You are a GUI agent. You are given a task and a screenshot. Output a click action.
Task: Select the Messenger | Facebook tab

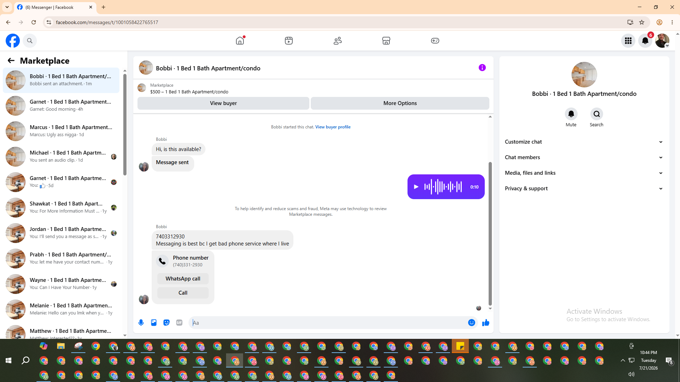click(55, 7)
